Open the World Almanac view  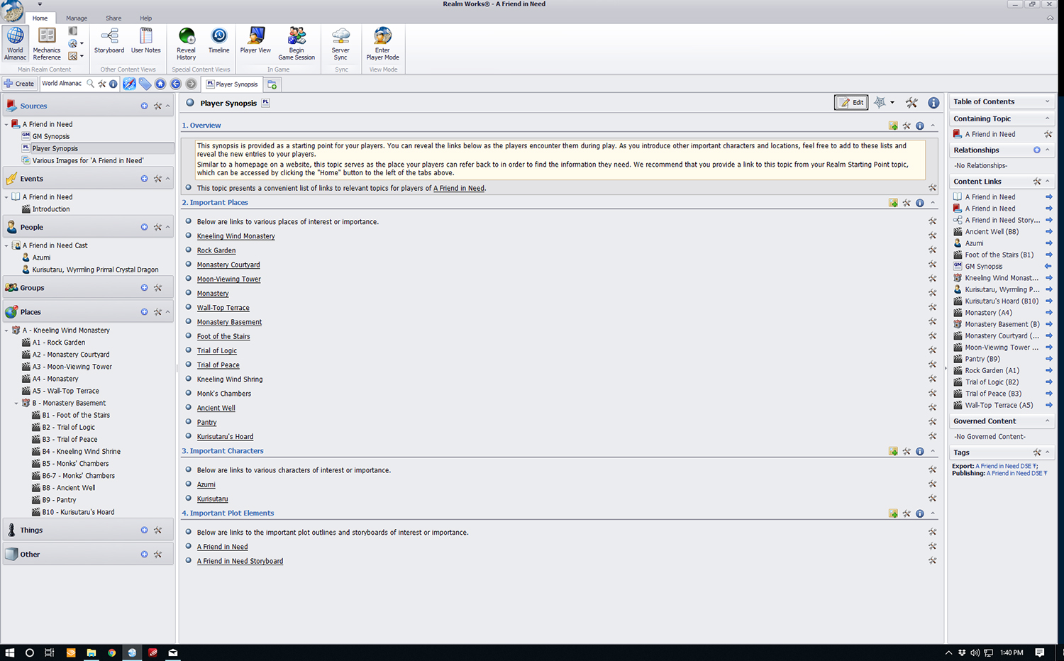[x=15, y=44]
